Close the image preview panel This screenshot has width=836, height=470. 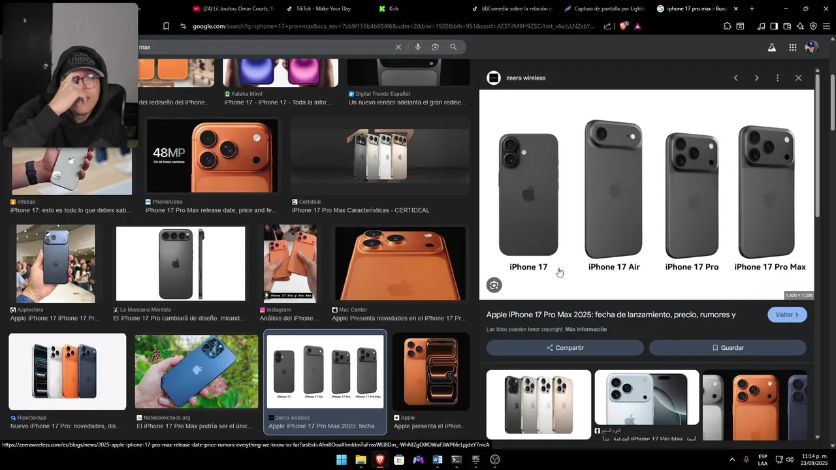(x=798, y=78)
